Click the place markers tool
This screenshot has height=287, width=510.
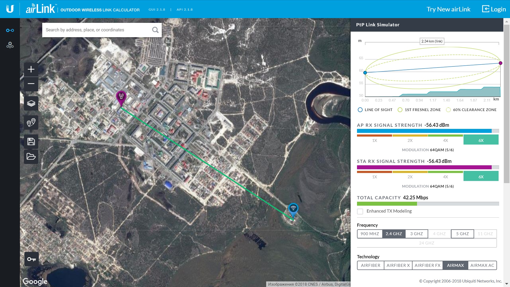(31, 122)
